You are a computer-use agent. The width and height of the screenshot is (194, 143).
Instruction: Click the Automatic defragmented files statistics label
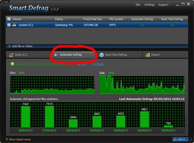click(x=34, y=99)
